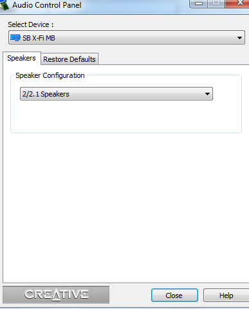Close the window using the red X
The width and height of the screenshot is (249, 309).
point(237,3)
